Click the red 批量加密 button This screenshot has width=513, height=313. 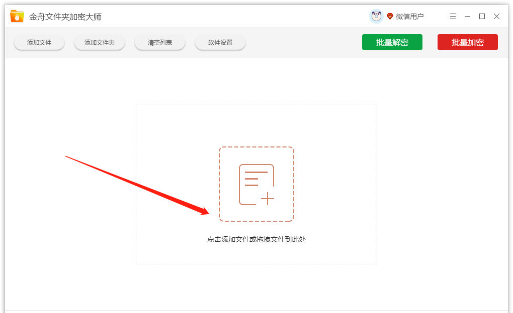pos(467,42)
